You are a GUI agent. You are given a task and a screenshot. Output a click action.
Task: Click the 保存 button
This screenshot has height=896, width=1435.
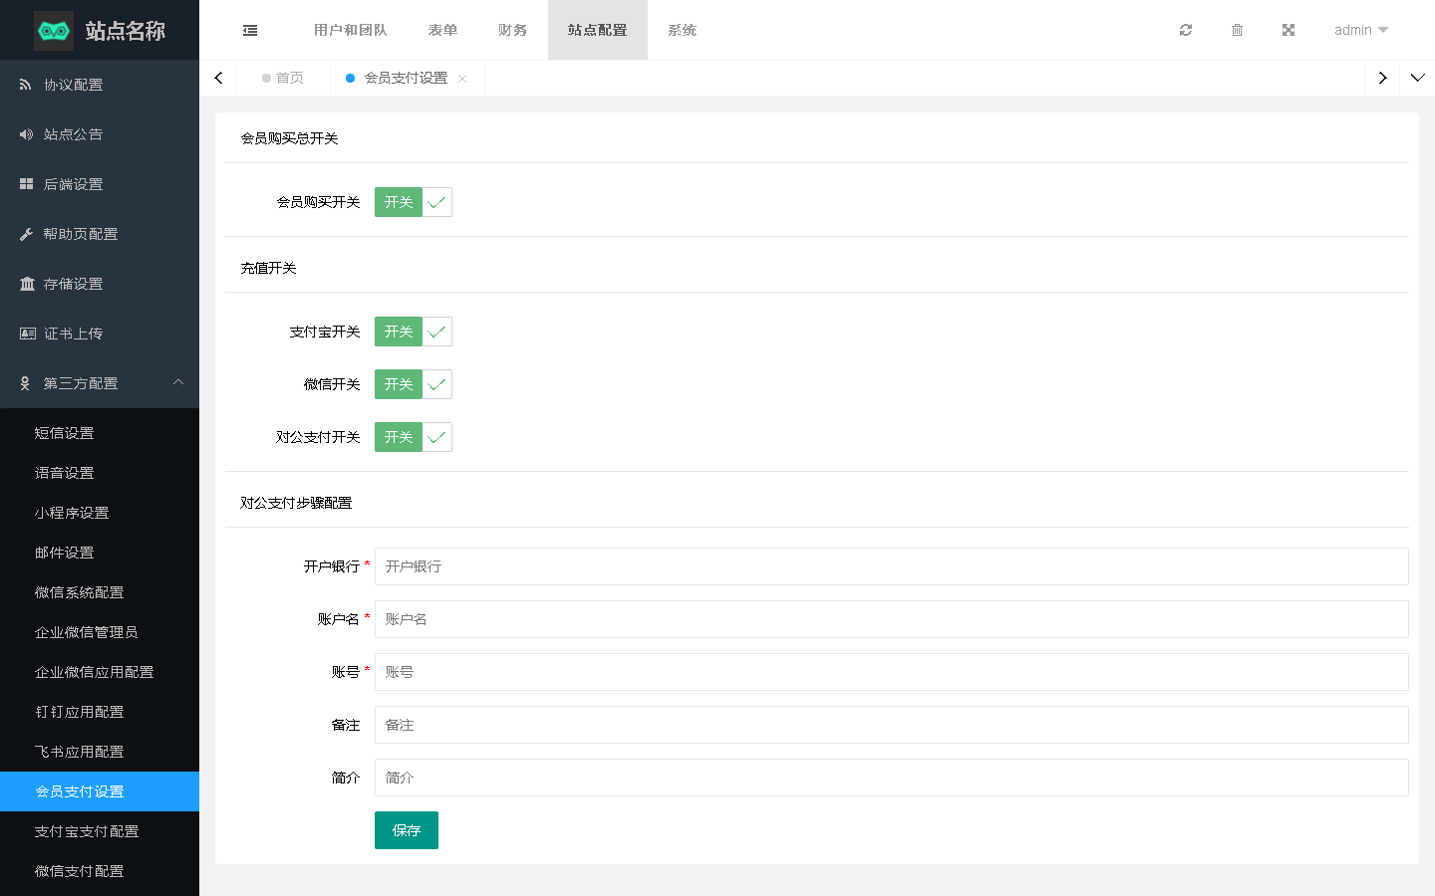pos(406,830)
